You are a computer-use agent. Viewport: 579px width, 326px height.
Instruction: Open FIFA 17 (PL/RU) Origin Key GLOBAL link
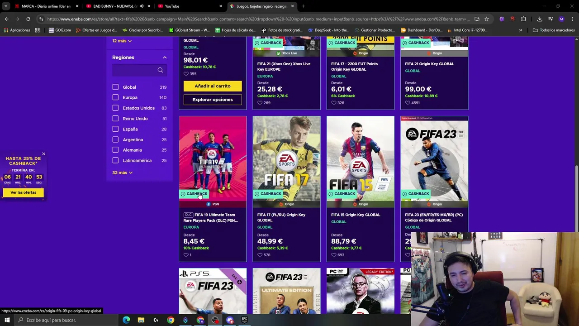click(x=281, y=217)
